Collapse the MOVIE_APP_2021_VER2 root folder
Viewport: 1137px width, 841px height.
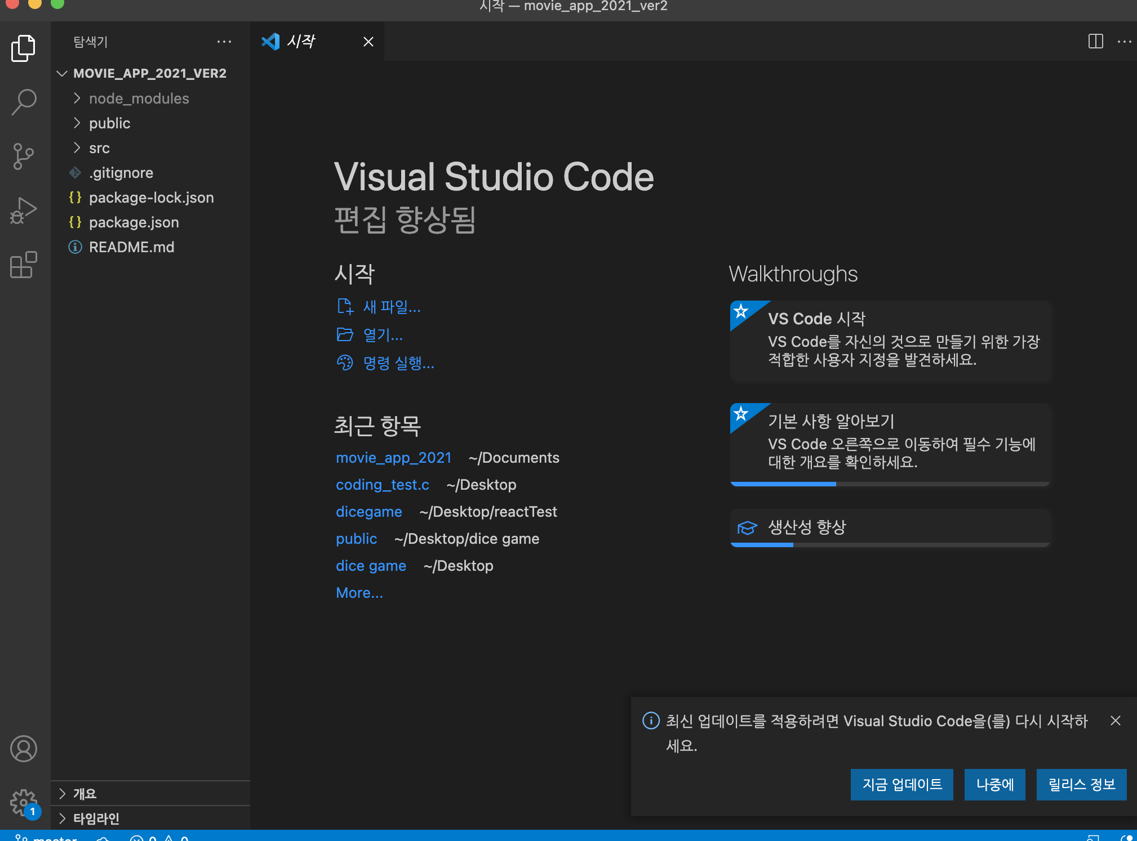coord(62,73)
